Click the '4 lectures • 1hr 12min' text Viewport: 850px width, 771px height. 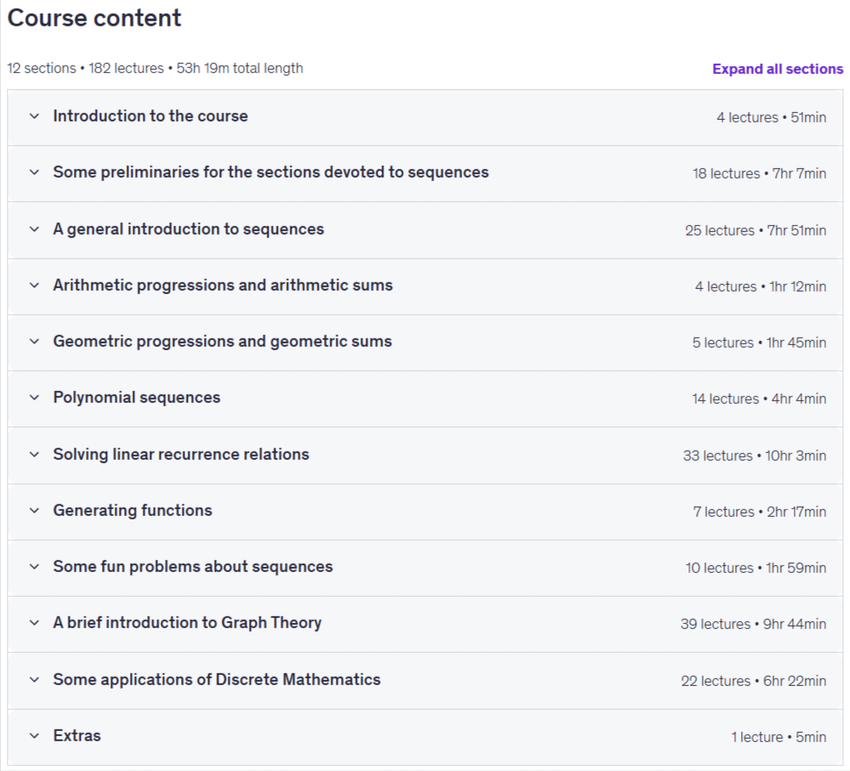[761, 286]
